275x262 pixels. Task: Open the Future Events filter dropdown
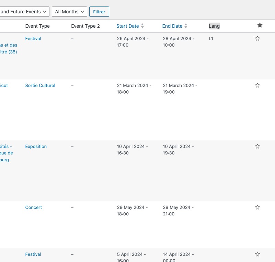[25, 12]
